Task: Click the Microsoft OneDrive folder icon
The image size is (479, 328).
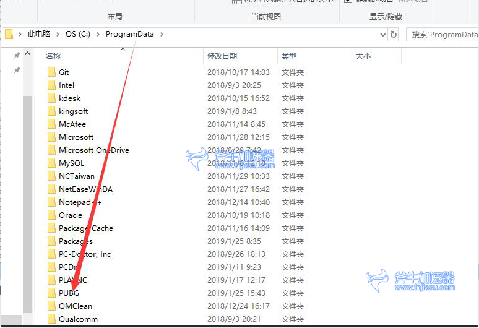Action: [51, 150]
